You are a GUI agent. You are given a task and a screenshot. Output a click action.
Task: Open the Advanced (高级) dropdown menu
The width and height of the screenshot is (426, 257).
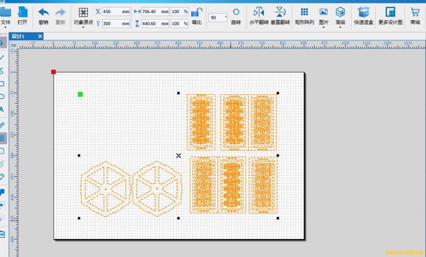coord(340,27)
